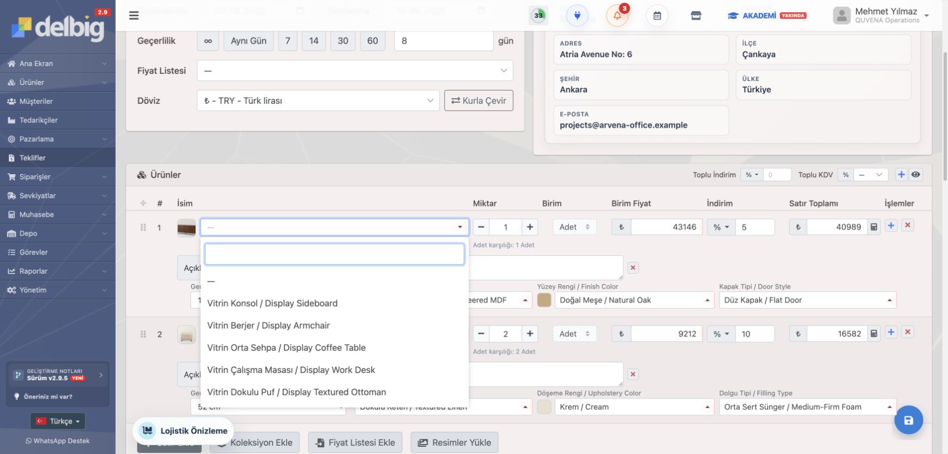Add a row below product row 2

891,332
